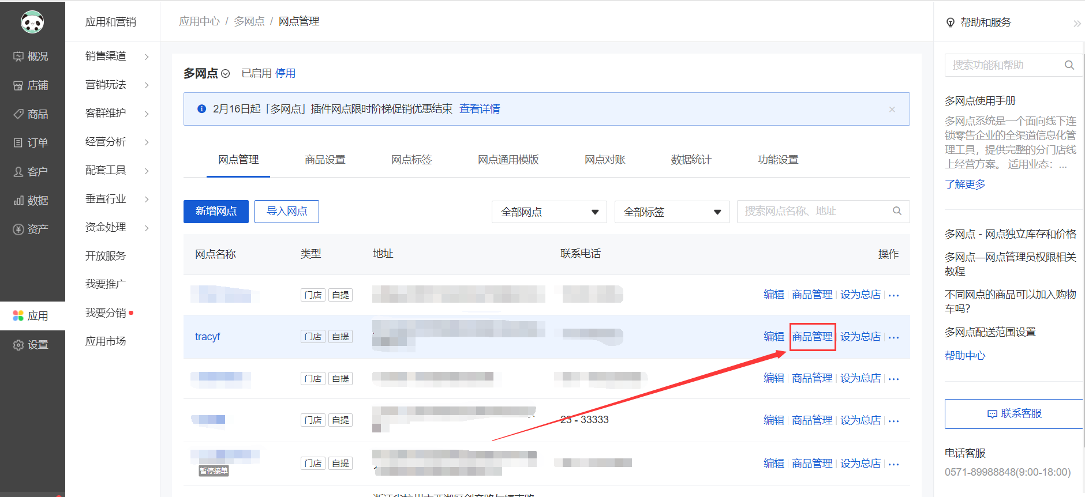The image size is (1085, 497).
Task: Open the tracyf network name
Action: point(207,337)
